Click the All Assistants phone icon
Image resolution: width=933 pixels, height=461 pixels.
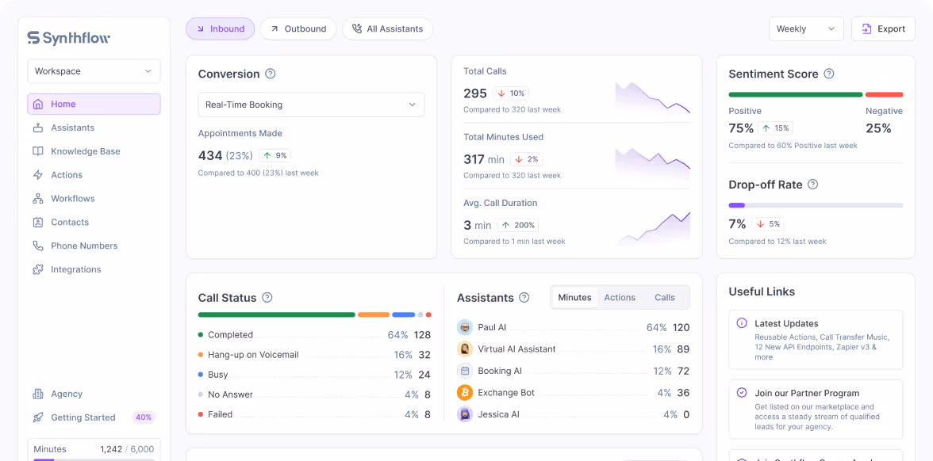click(x=357, y=29)
